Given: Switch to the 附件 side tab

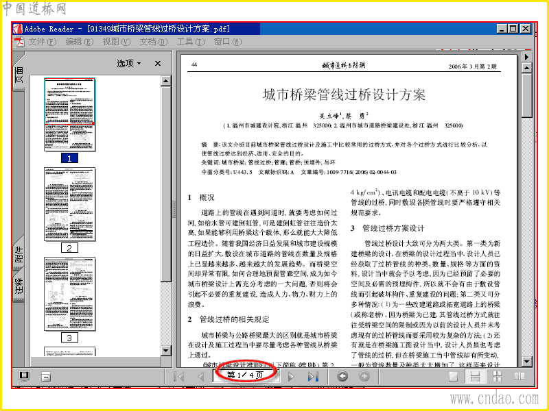Looking at the screenshot, I should [x=19, y=254].
